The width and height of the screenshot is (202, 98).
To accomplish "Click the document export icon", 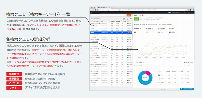I will pyautogui.click(x=128, y=19).
